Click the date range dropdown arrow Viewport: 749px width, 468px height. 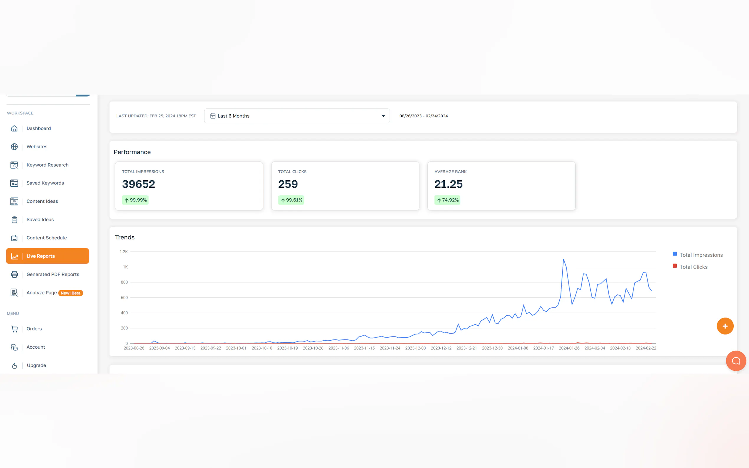[x=383, y=116]
